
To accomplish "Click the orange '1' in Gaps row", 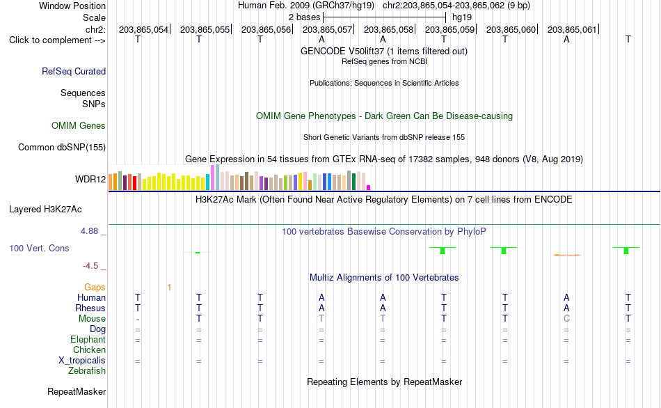I will (169, 288).
